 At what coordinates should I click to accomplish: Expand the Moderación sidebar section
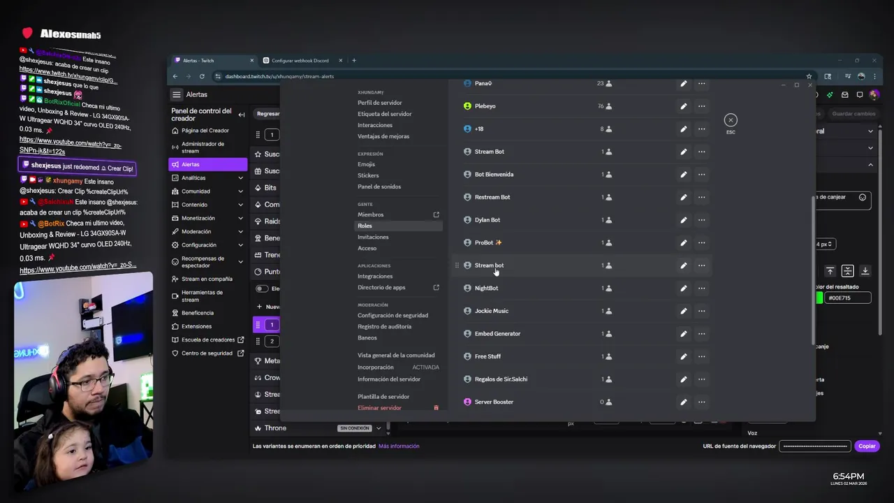pyautogui.click(x=240, y=231)
